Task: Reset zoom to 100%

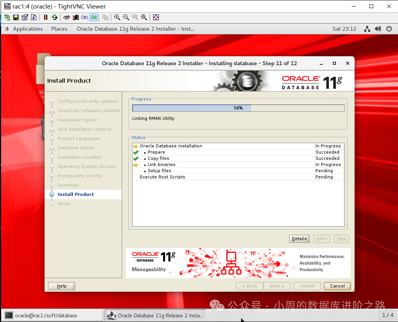Action: [x=135, y=17]
